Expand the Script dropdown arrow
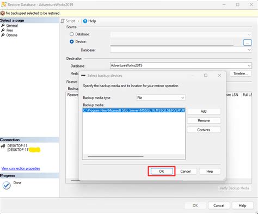Viewport: 258px width, 214px height. click(78, 21)
